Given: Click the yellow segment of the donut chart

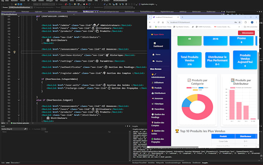Looking at the screenshot, I should tap(193, 98).
